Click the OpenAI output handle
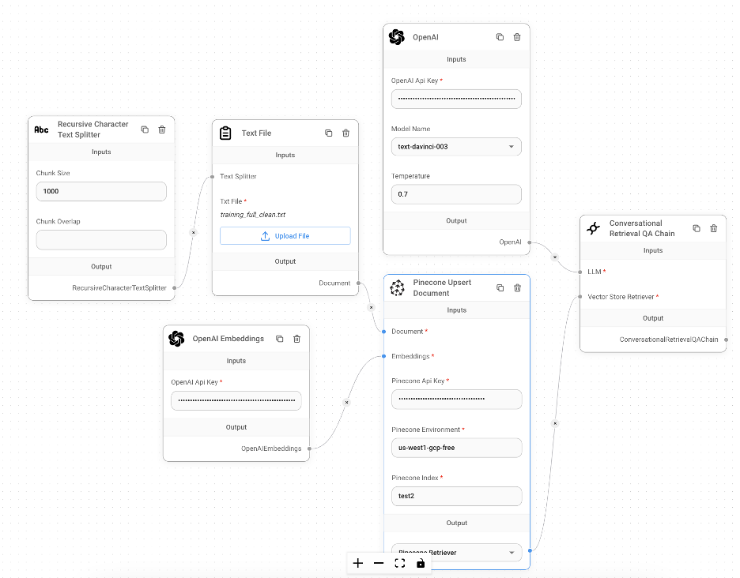The image size is (740, 578). [x=530, y=242]
